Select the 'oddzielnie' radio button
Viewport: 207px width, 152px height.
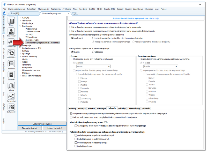(x=93, y=52)
